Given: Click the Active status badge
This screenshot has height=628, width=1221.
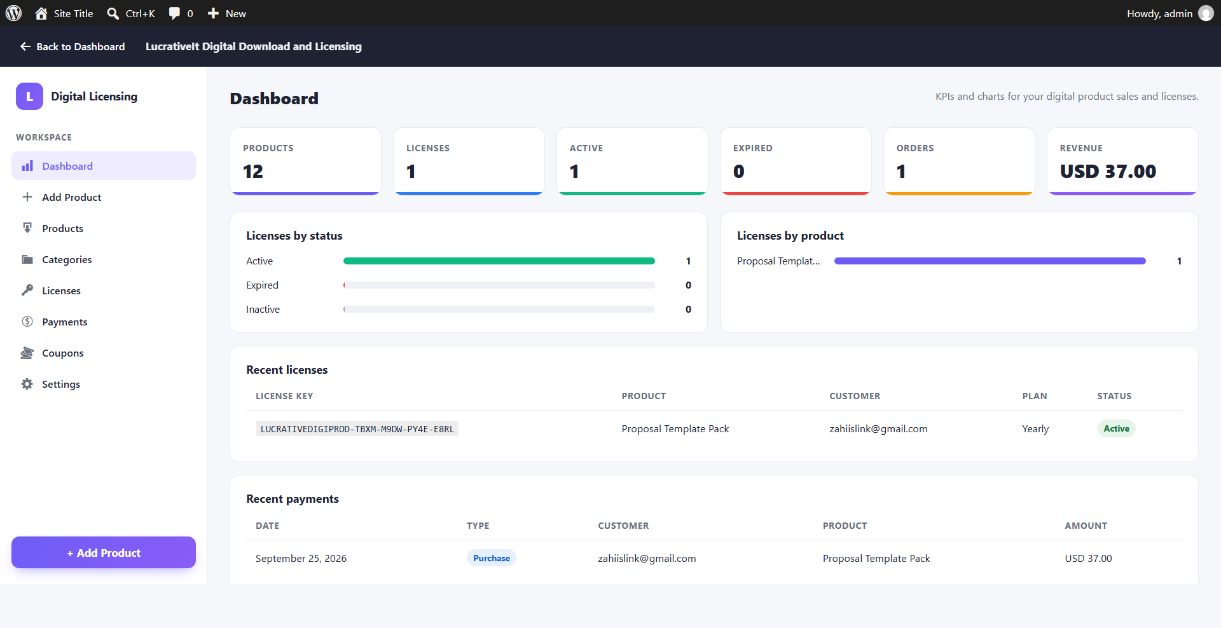Looking at the screenshot, I should [1116, 428].
